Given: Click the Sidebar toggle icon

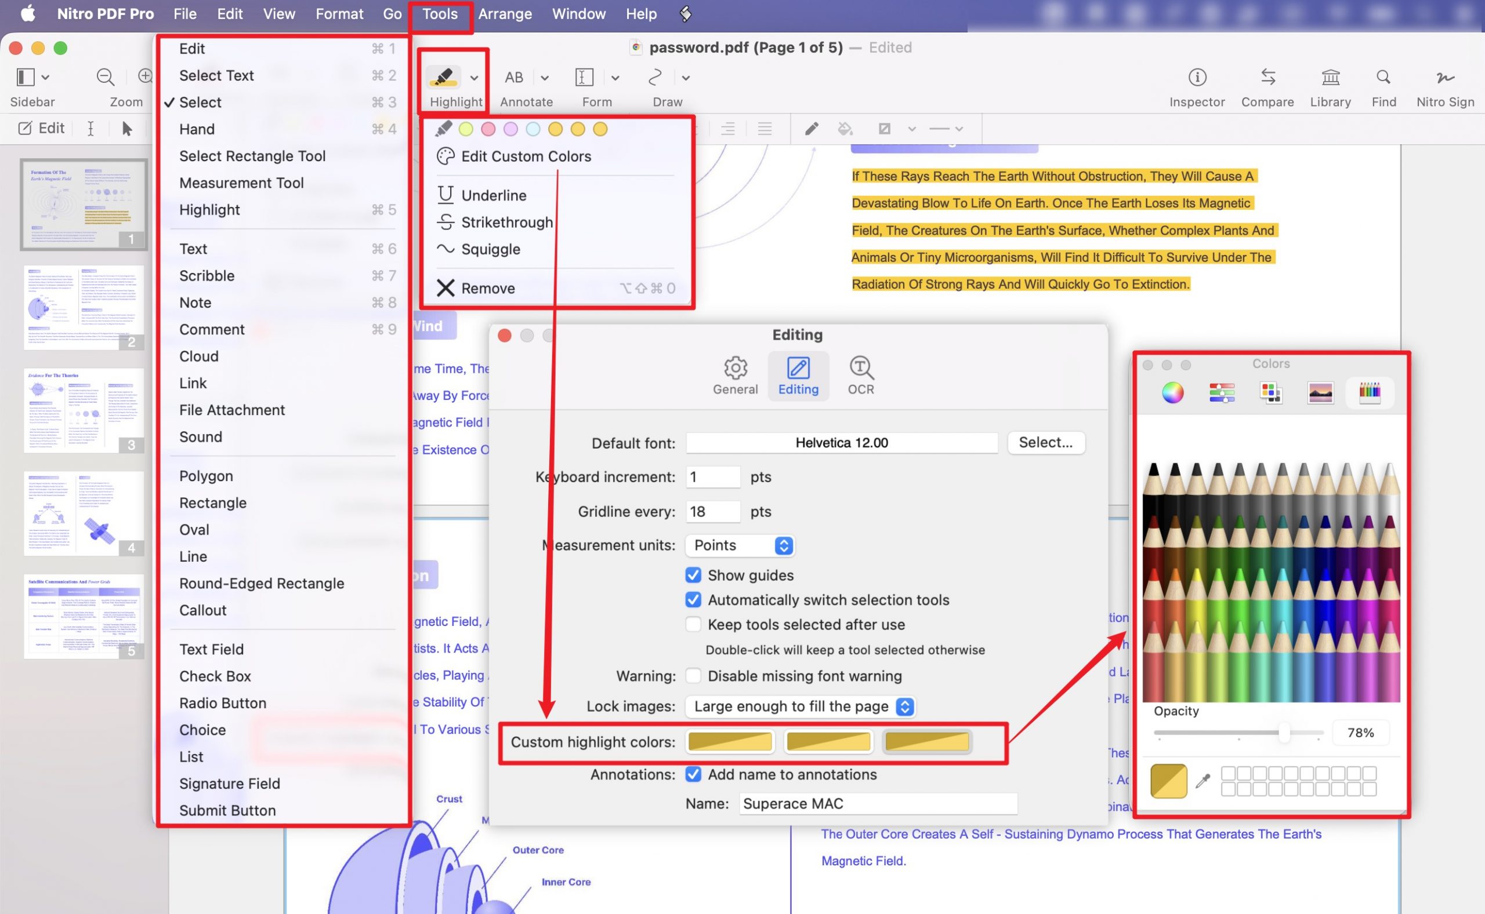Looking at the screenshot, I should (x=26, y=78).
